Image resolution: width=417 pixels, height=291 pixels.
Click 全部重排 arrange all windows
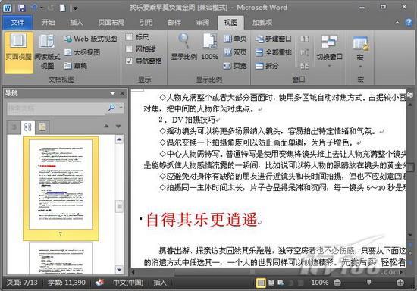click(x=274, y=52)
